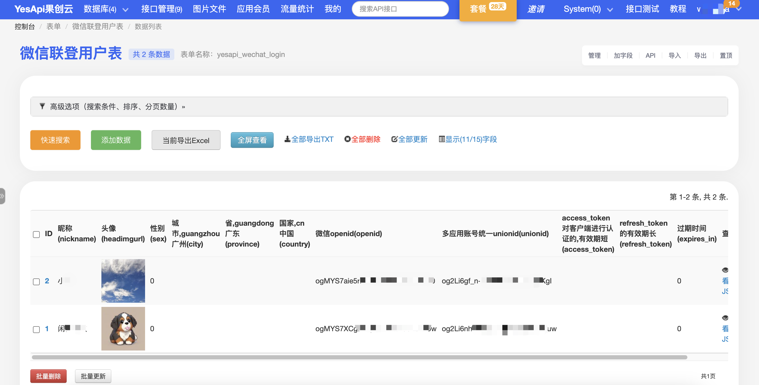759x385 pixels.
Task: Tick the checkbox for row ID 1
Action: pos(36,329)
